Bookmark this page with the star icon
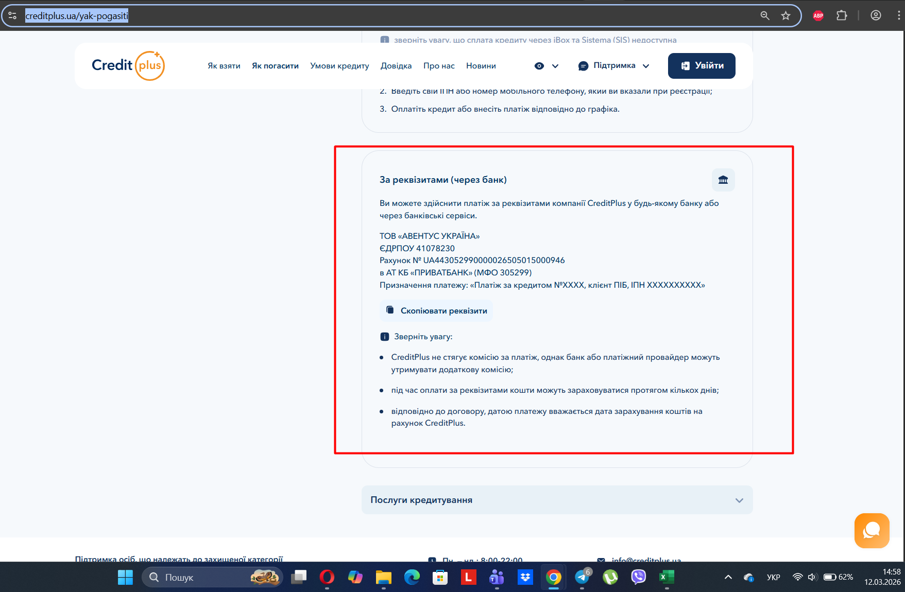 tap(786, 15)
